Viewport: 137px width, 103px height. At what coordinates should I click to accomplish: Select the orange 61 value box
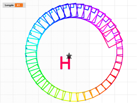click(x=19, y=5)
